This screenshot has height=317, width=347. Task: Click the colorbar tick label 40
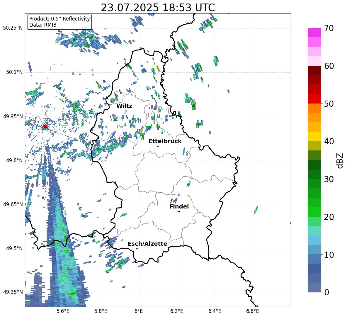point(329,141)
